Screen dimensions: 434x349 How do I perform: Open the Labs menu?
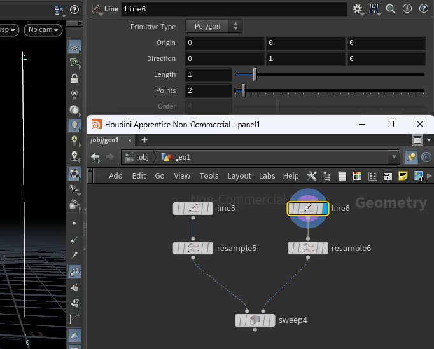[267, 176]
